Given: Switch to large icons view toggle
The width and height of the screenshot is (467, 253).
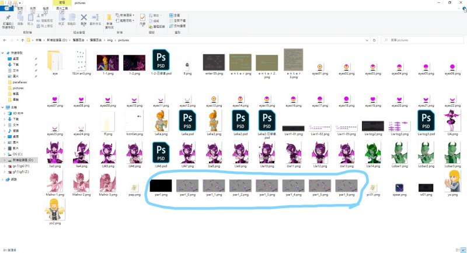Looking at the screenshot, I should [x=463, y=250].
